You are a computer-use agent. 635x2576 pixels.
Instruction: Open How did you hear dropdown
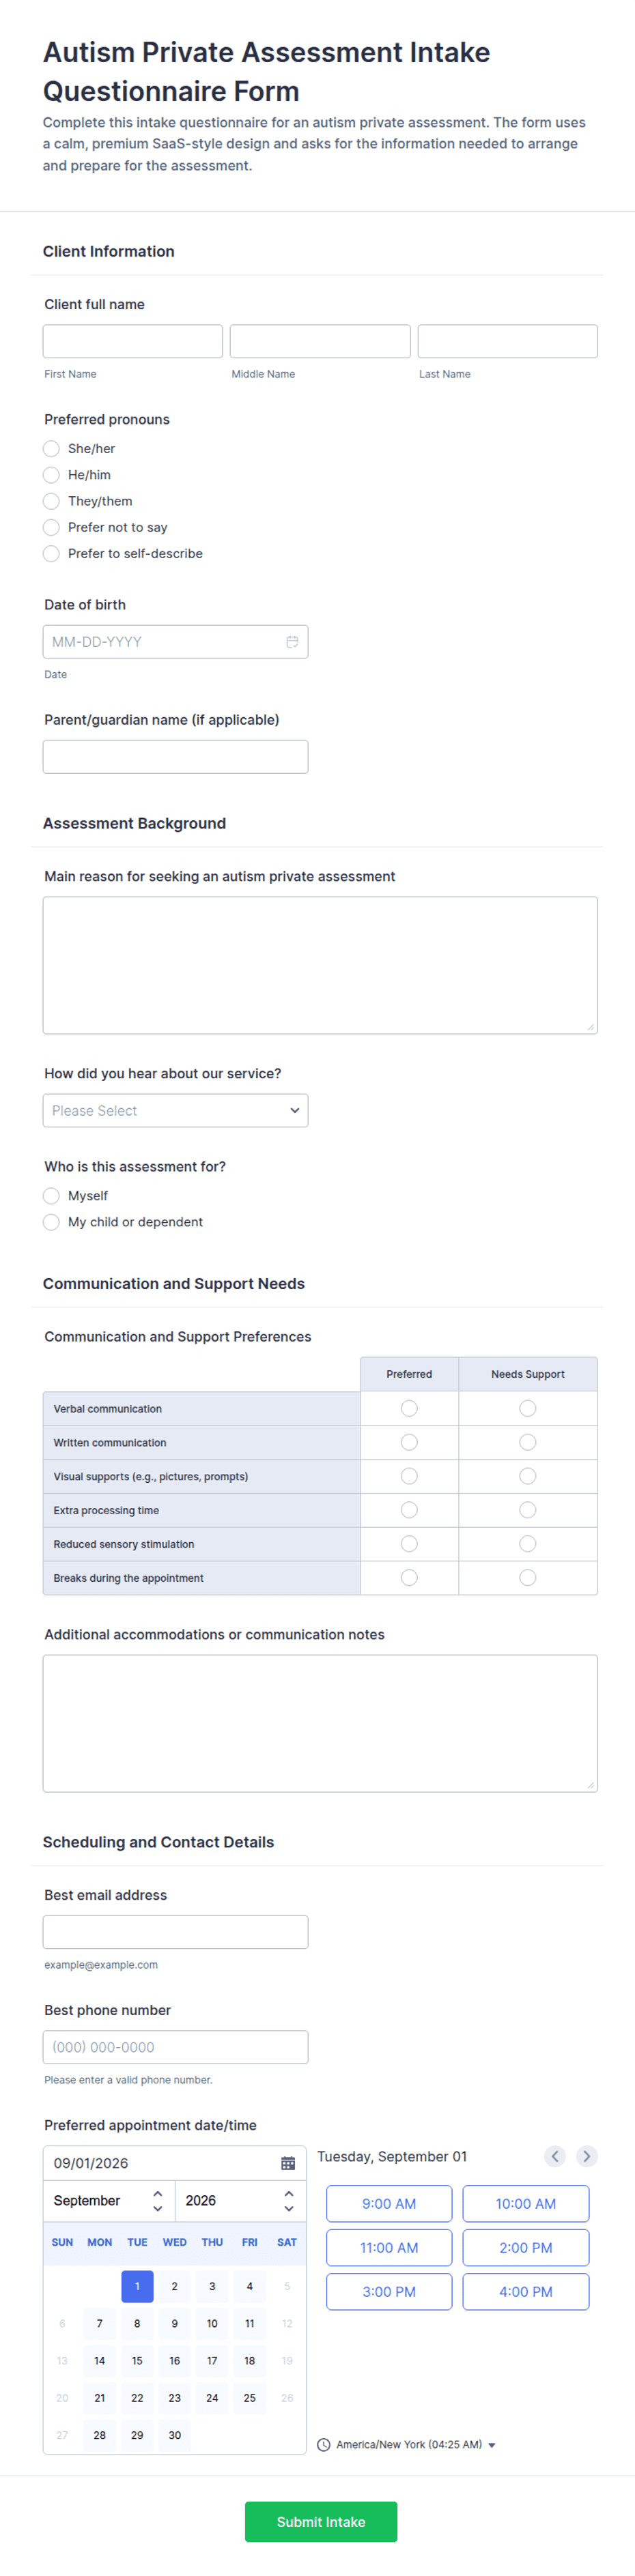(x=175, y=1111)
